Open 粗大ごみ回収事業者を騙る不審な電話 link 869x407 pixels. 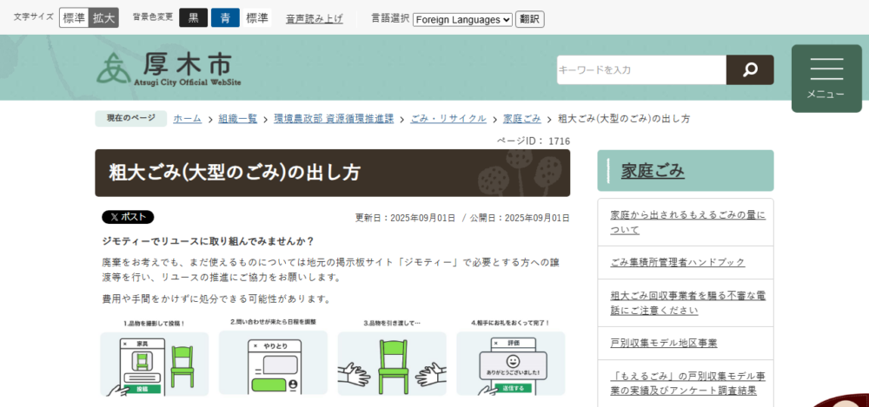[x=687, y=303]
